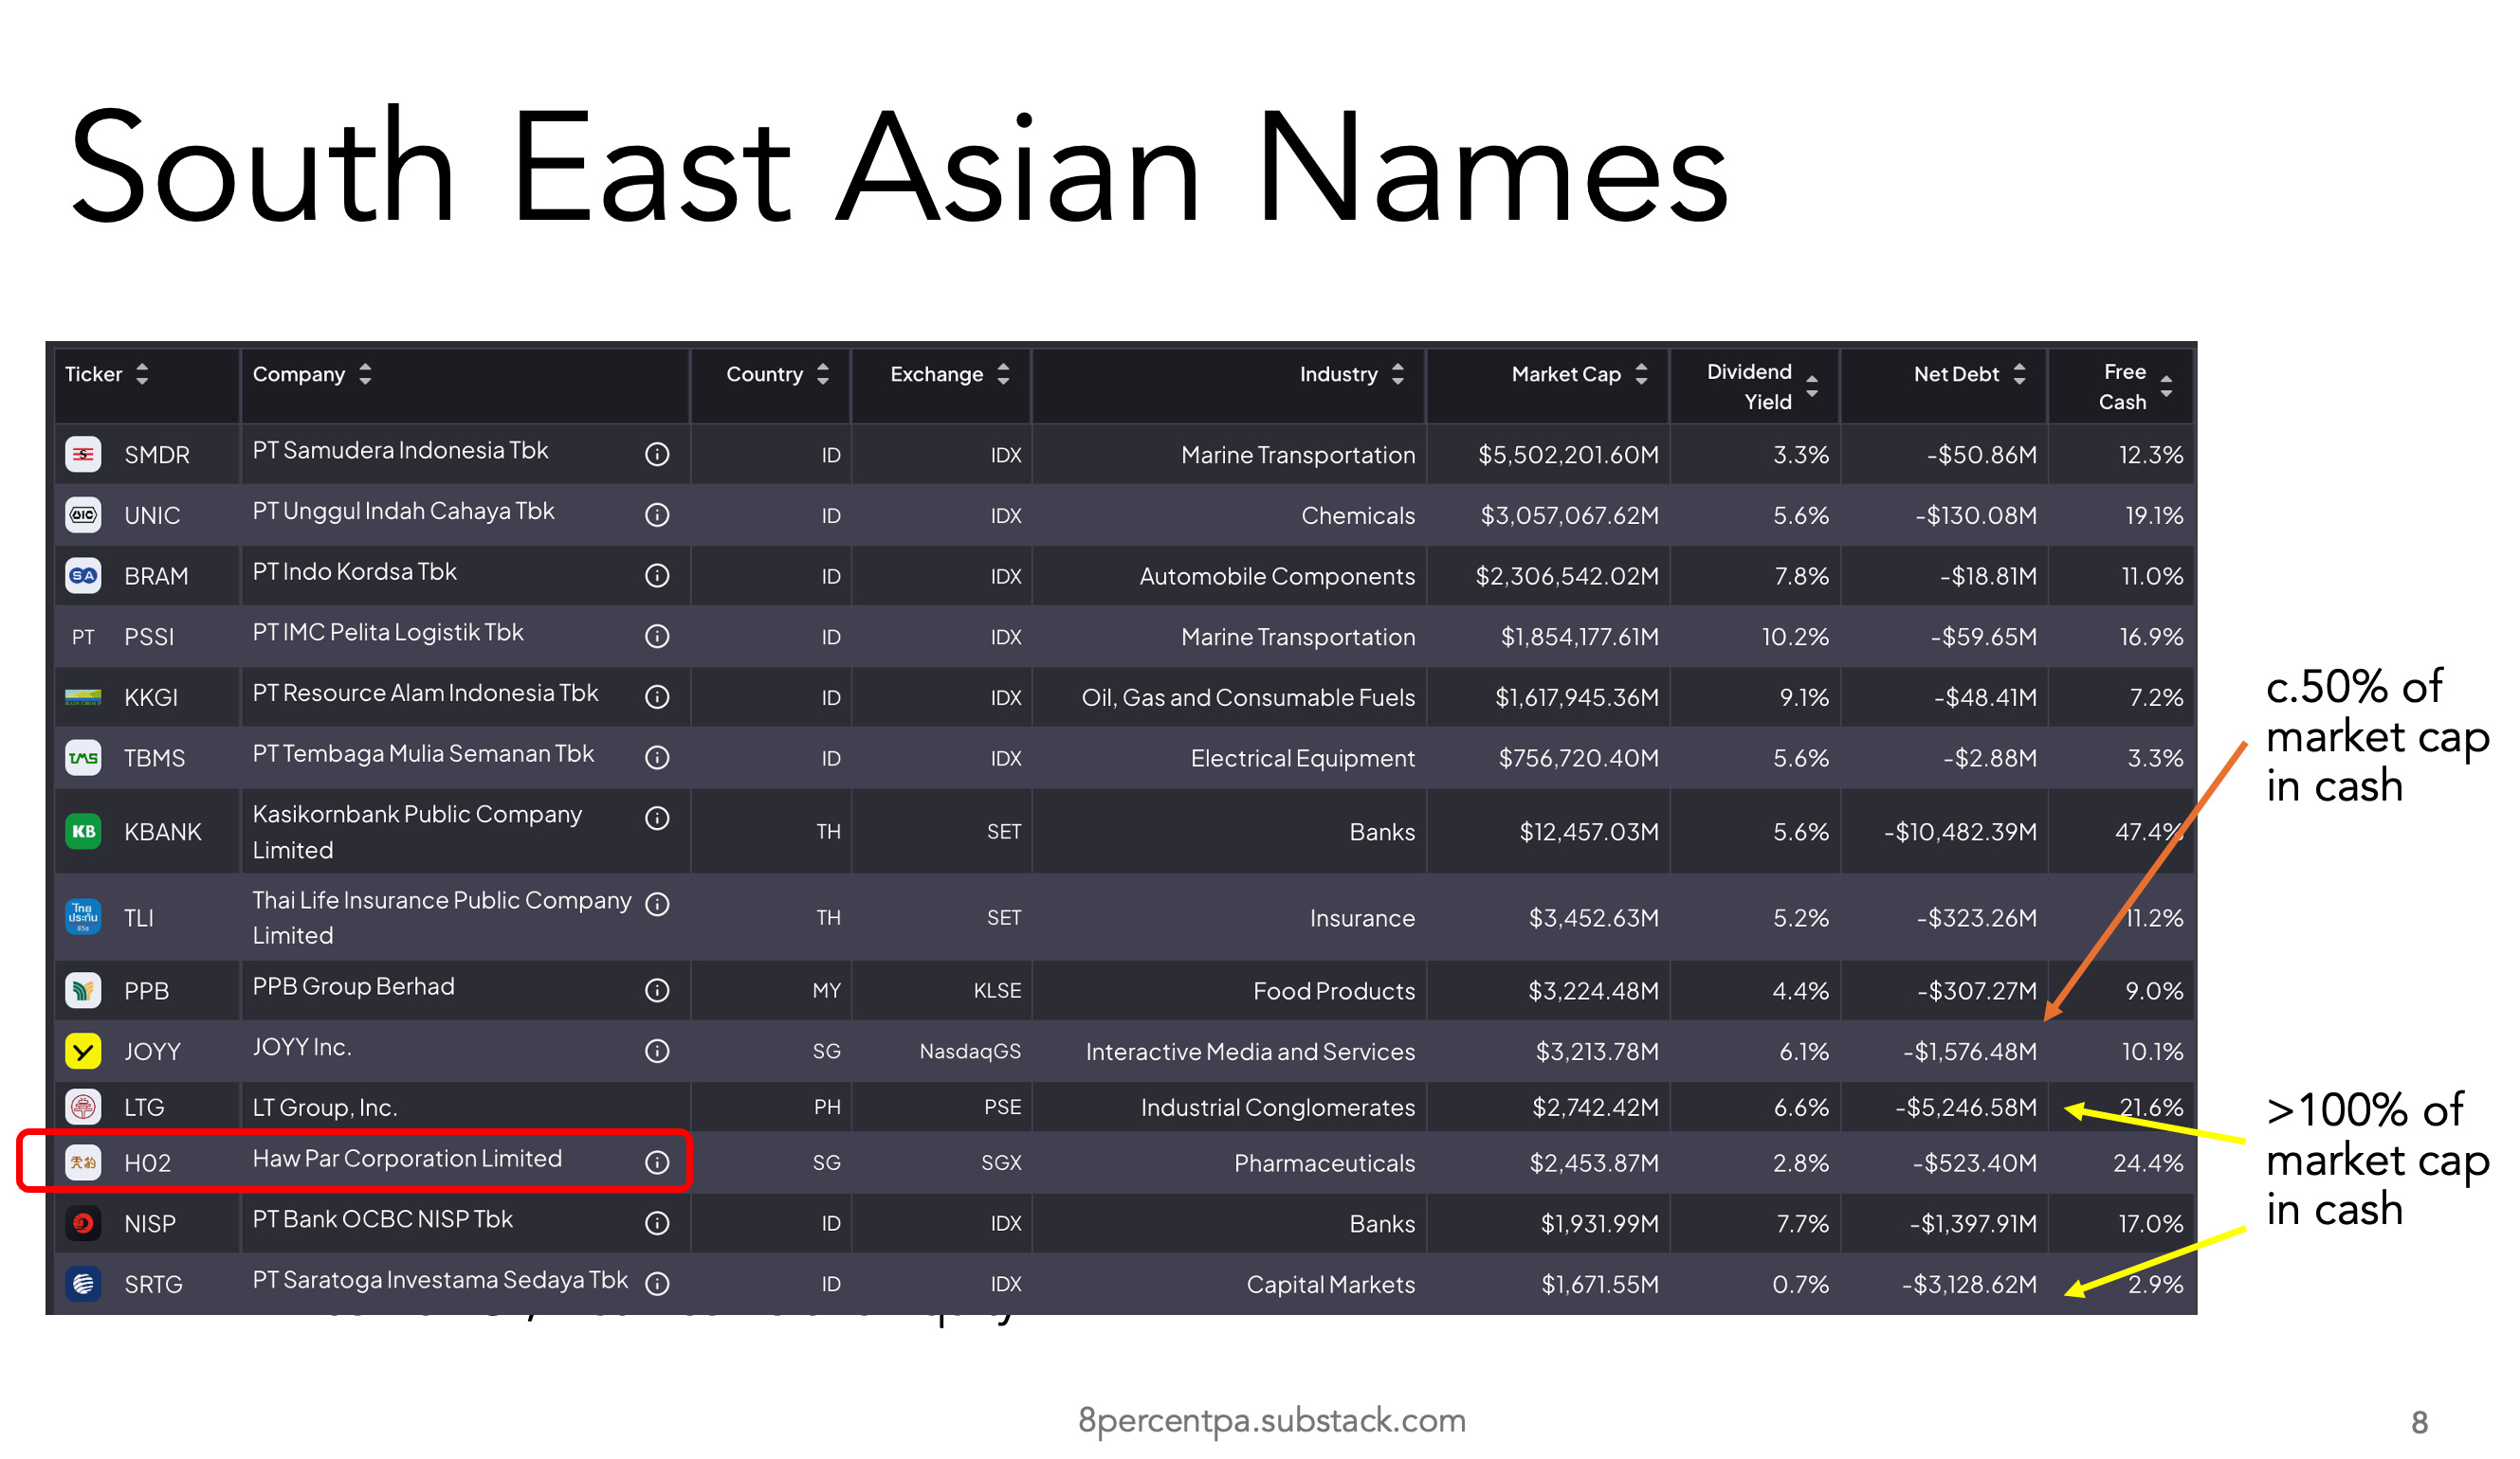The height and width of the screenshot is (1459, 2520).
Task: Click KBANK green logo icon
Action: tap(83, 832)
